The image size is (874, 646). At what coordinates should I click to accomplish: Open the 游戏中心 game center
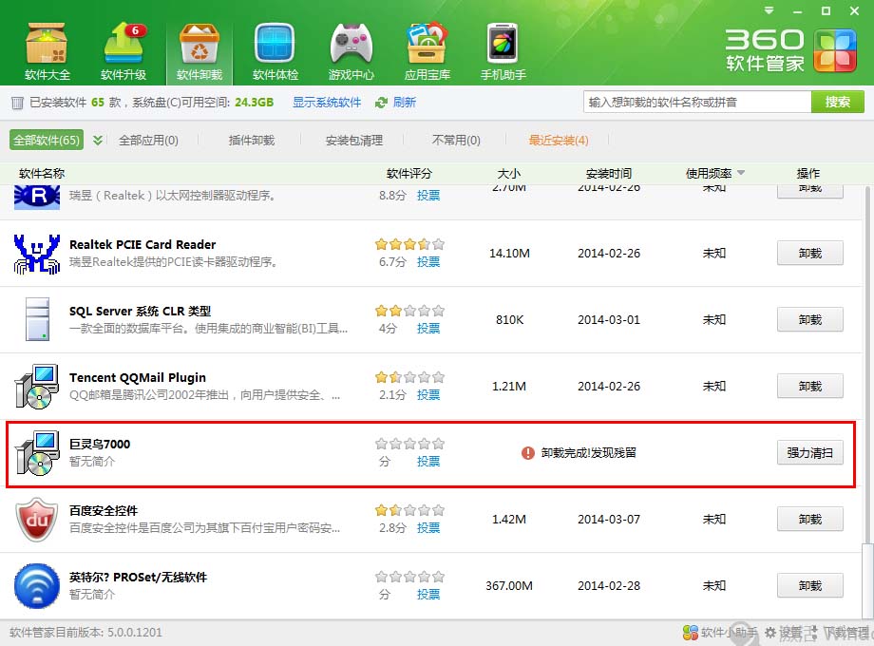351,50
